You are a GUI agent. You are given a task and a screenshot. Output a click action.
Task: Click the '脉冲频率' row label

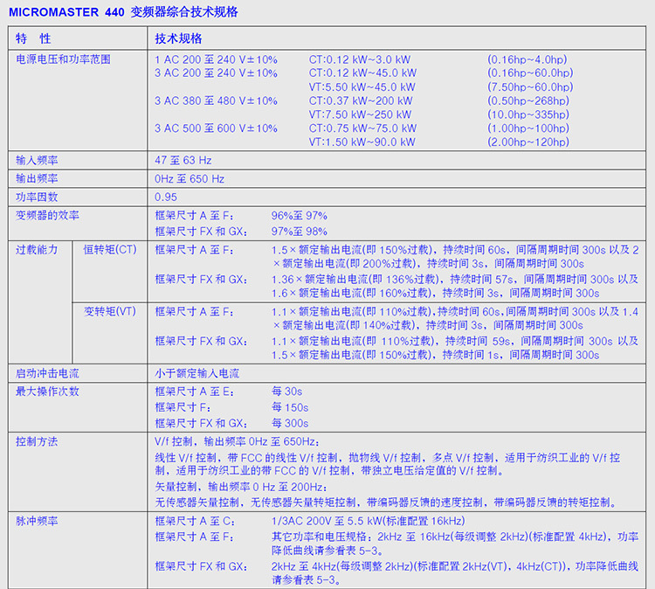[x=37, y=521]
